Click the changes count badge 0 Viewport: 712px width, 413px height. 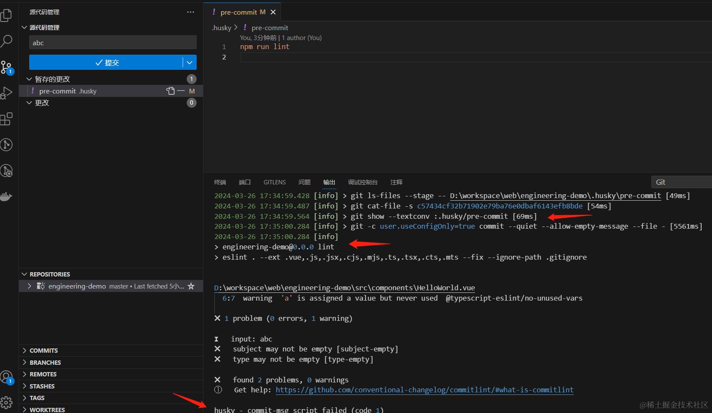191,103
